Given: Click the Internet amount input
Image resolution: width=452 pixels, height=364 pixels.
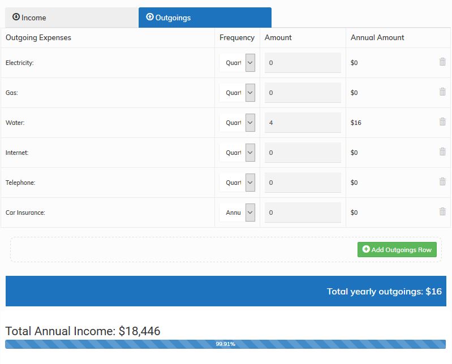Looking at the screenshot, I should pos(303,153).
